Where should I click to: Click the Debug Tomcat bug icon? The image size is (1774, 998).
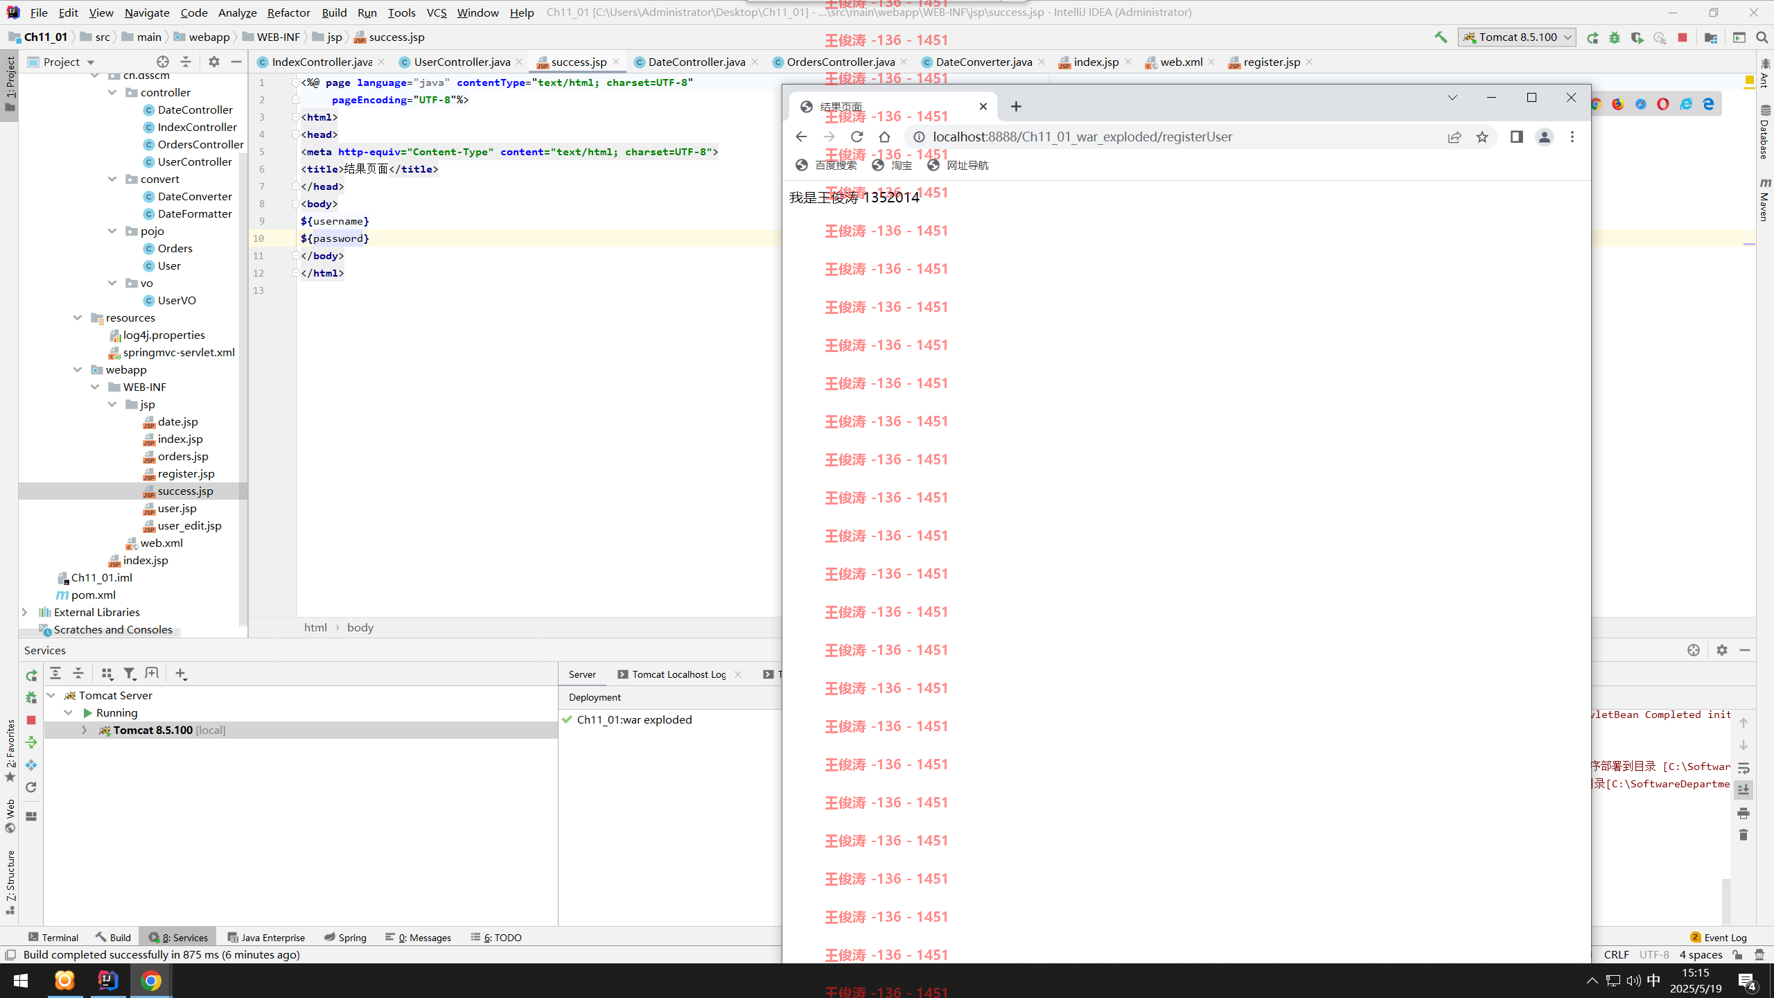click(x=1615, y=37)
